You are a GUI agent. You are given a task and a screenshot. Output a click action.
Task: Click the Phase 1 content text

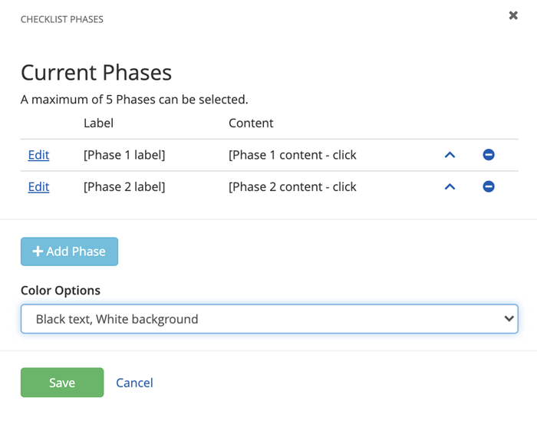(x=292, y=155)
